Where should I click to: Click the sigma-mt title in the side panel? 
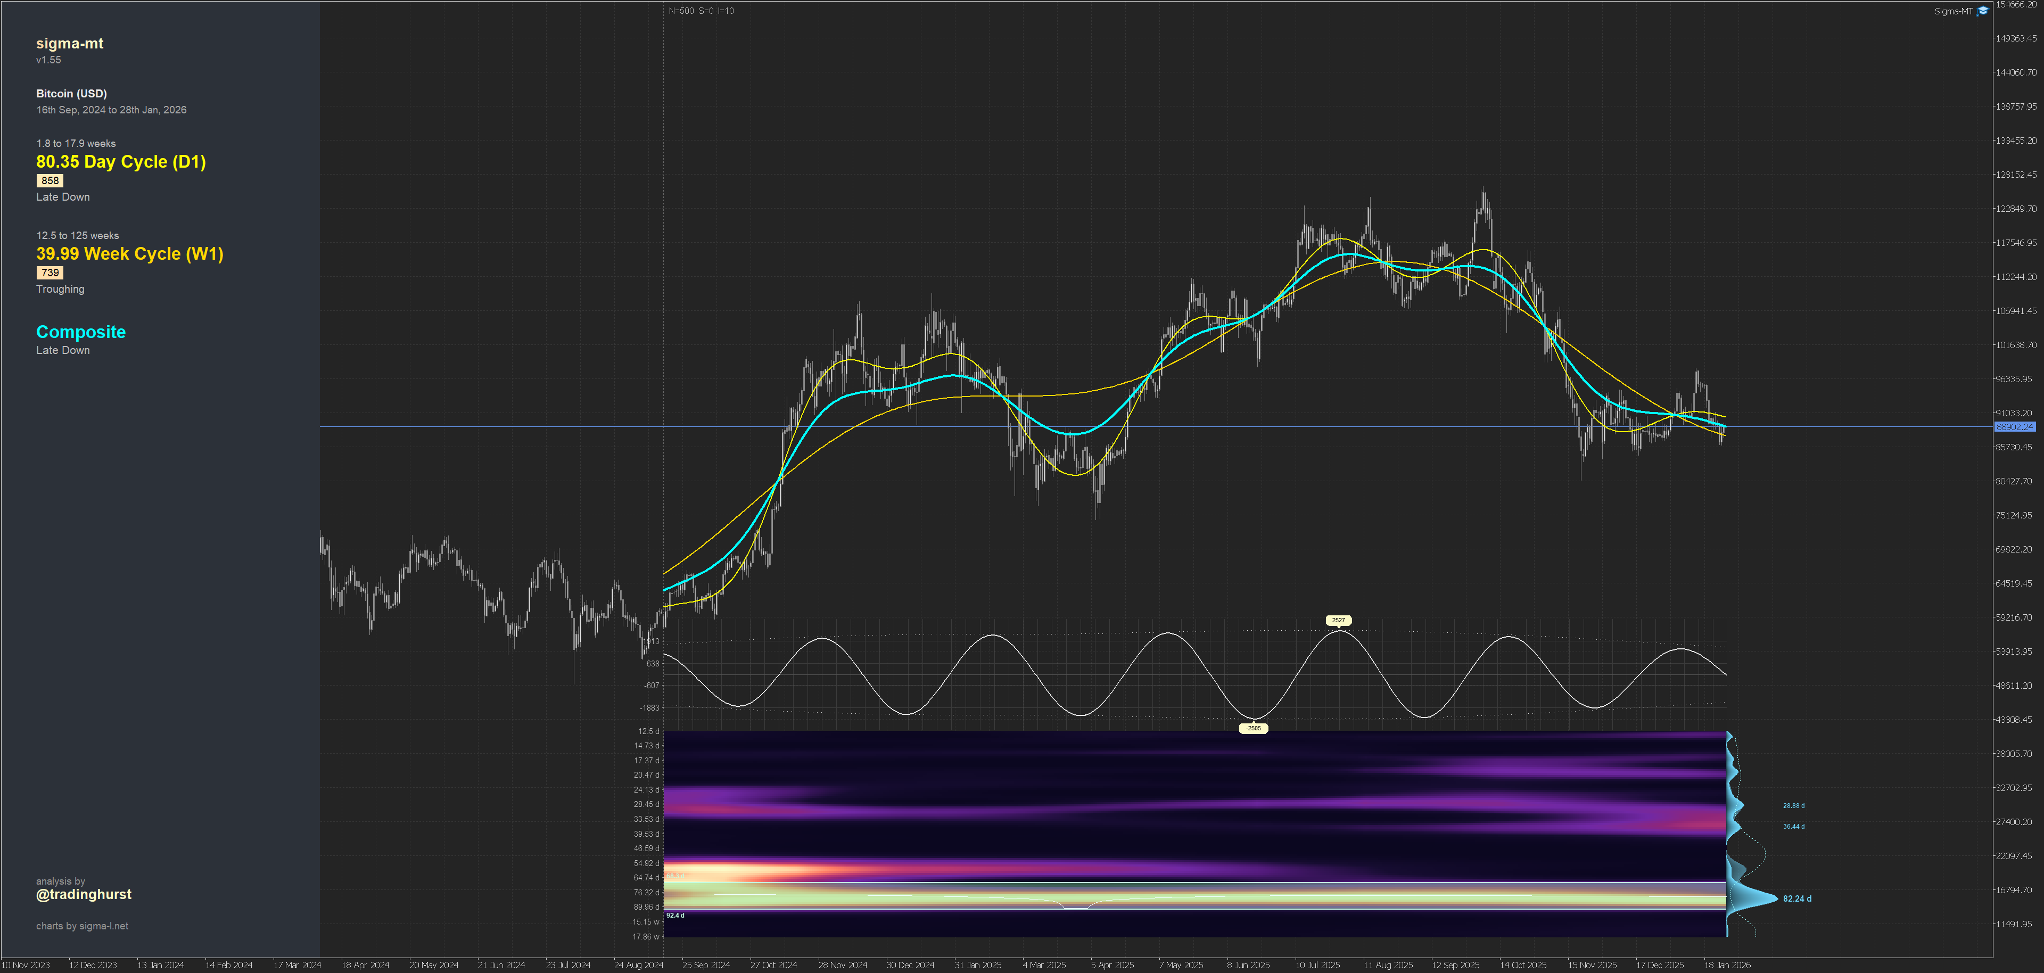coord(69,44)
